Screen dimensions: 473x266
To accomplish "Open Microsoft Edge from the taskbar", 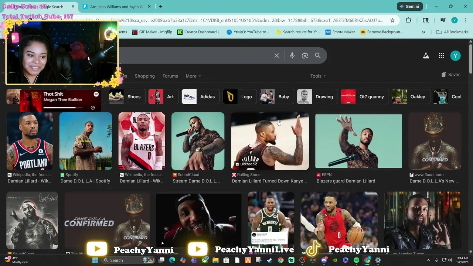I will click(x=172, y=260).
